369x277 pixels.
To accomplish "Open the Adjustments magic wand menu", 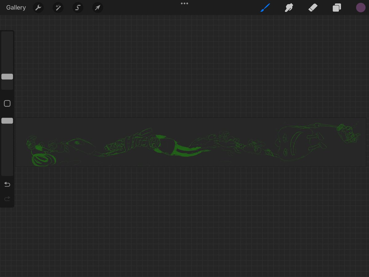I will (x=58, y=8).
